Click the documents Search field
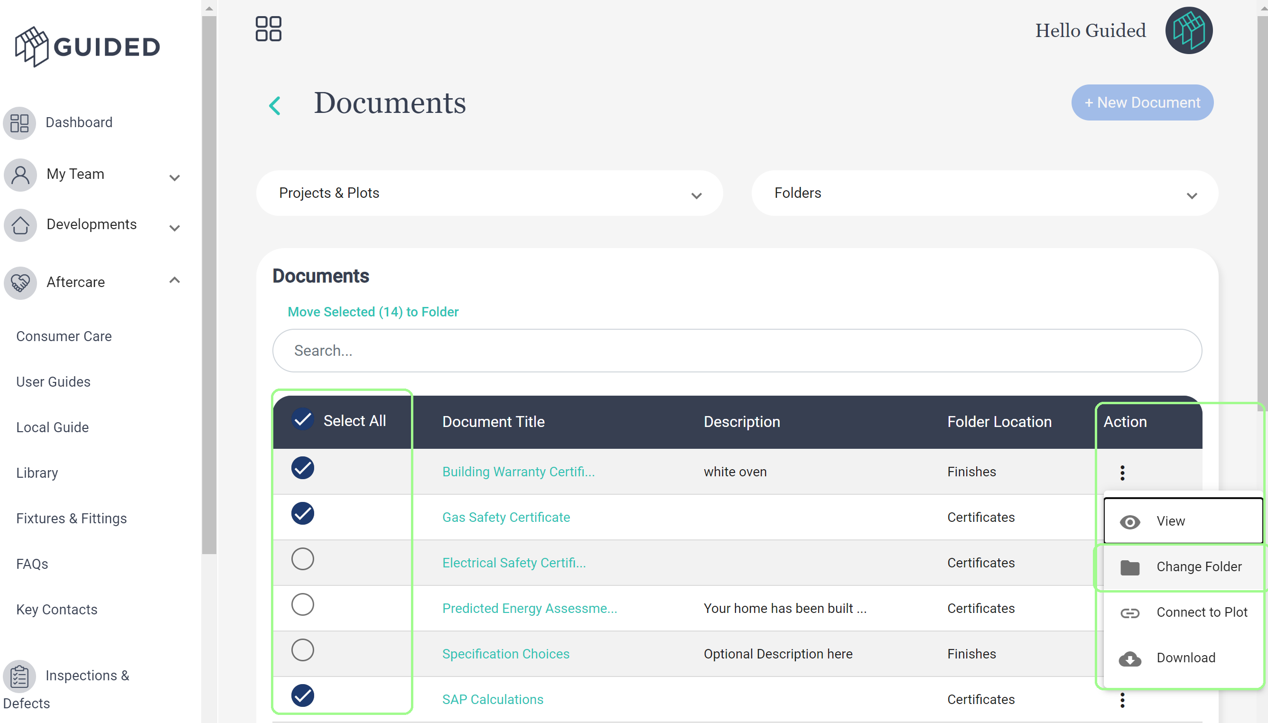Viewport: 1268px width, 723px height. pos(737,351)
